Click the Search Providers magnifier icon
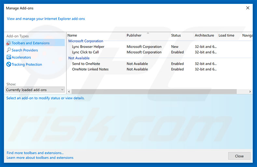This screenshot has height=167, width=257. click(9, 50)
